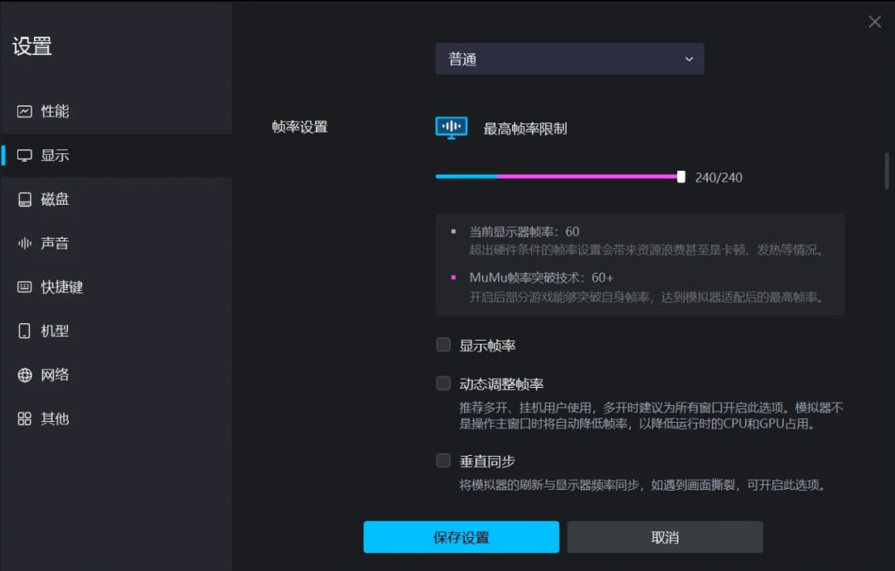Enable the 显示帧率 checkbox

(443, 344)
